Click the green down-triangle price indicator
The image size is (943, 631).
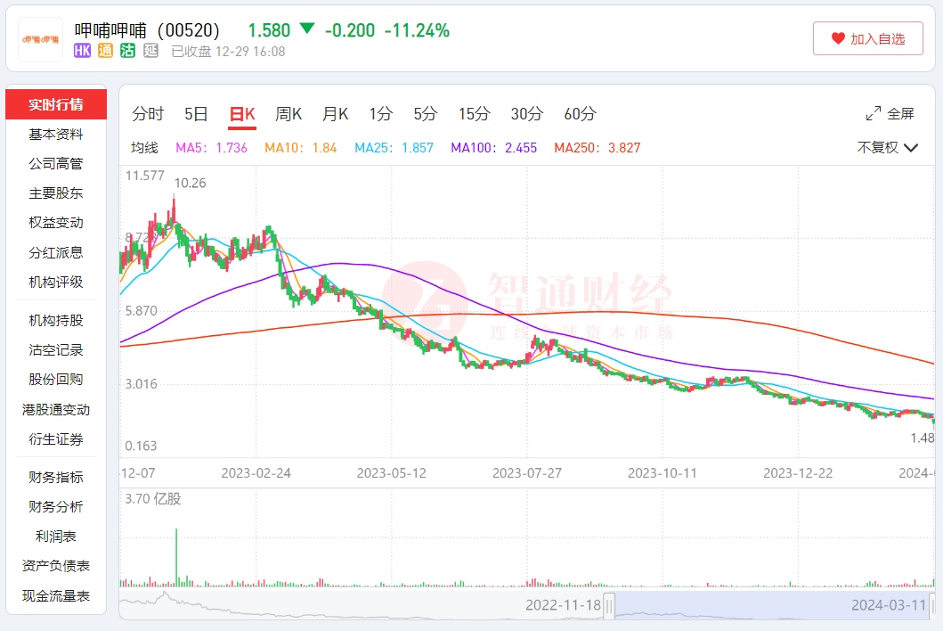coord(307,29)
